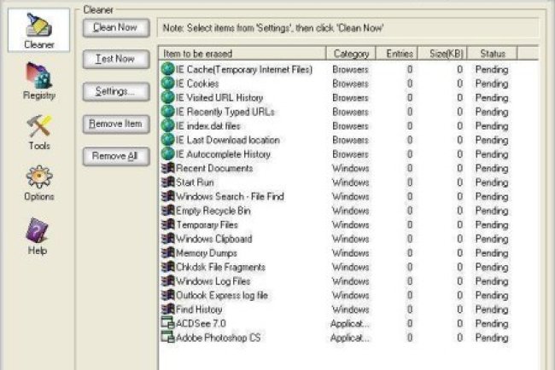Select the Find History row text
This screenshot has width=555, height=370.
pos(199,309)
